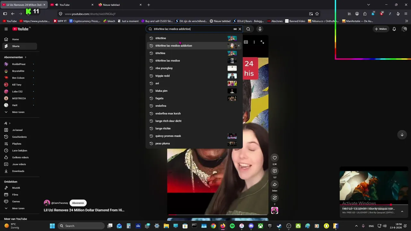Pick the 'lange ritch deur dicht' suggestion
The height and width of the screenshot is (231, 411).
[194, 121]
